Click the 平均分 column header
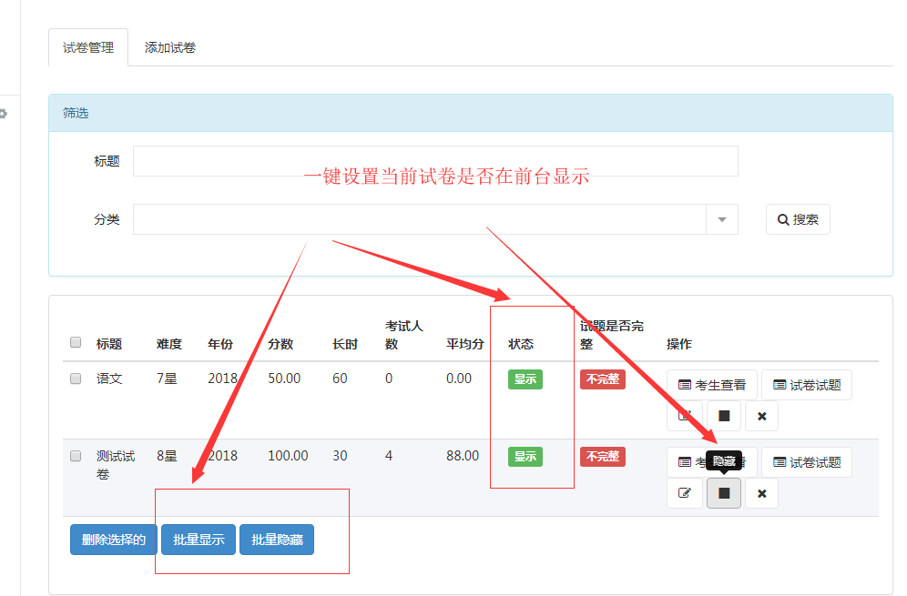 [465, 345]
